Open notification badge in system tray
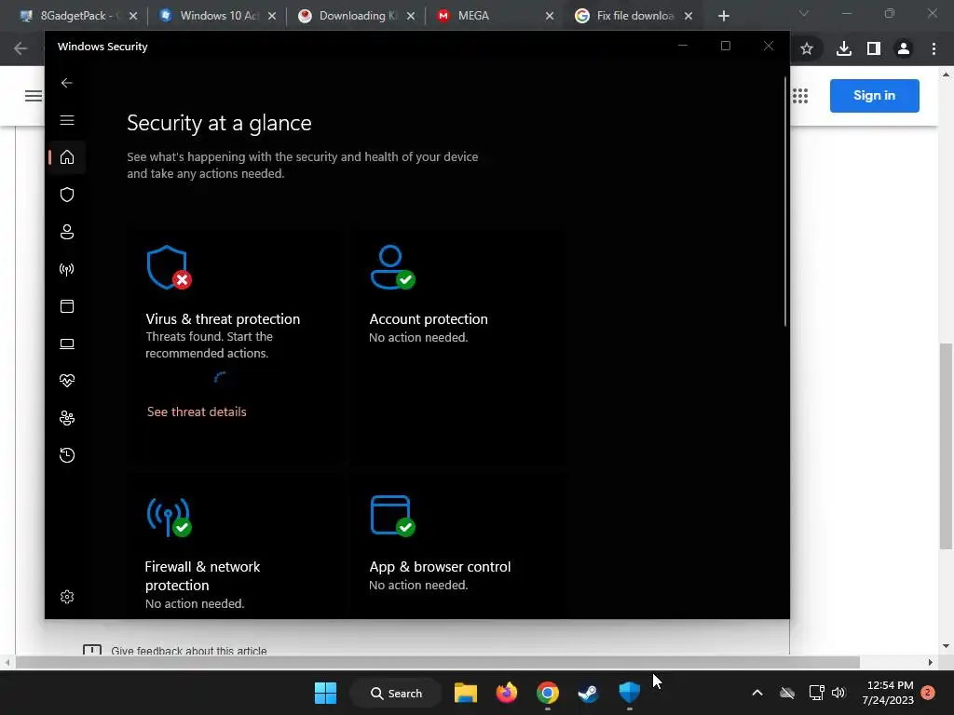 pyautogui.click(x=928, y=693)
